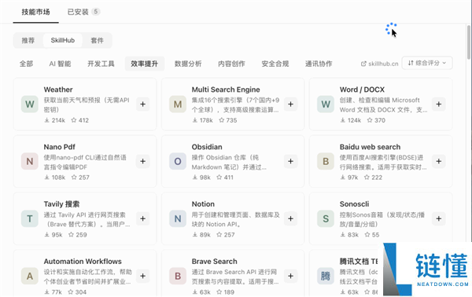
Task: Open the Brave Search title
Action: tap(214, 262)
